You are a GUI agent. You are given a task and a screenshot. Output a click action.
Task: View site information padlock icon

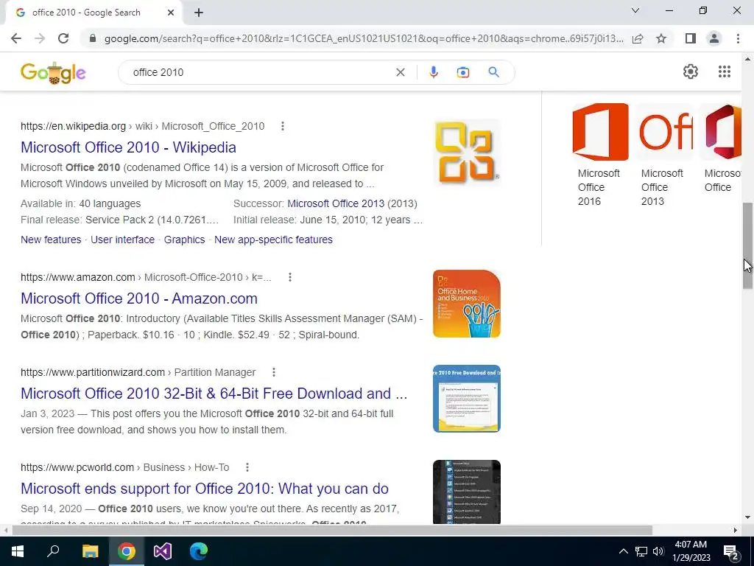coord(93,38)
